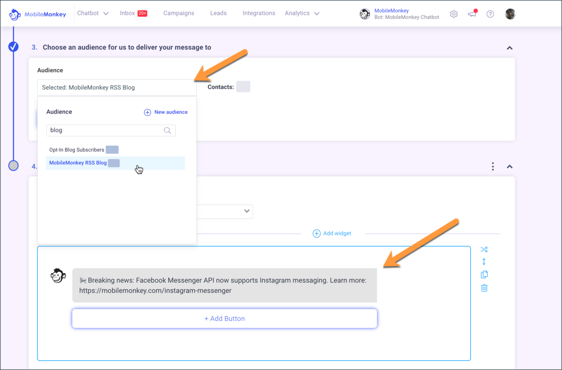Click the plus icon next to Add widget
562x370 pixels.
tap(317, 233)
